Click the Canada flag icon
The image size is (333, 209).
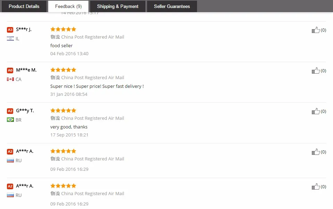(10, 79)
